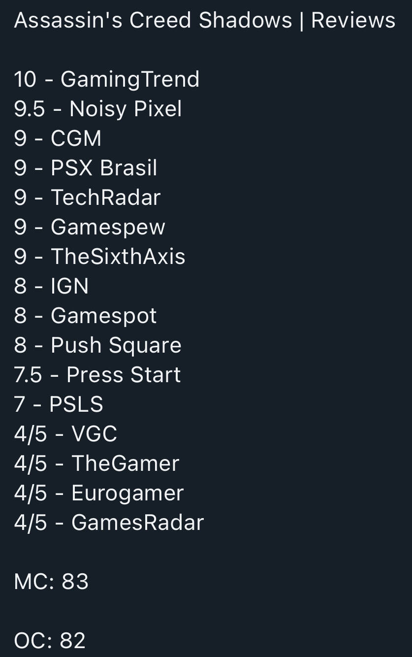The width and height of the screenshot is (412, 657).
Task: Click the OC: 82 score text
Action: coord(50,641)
